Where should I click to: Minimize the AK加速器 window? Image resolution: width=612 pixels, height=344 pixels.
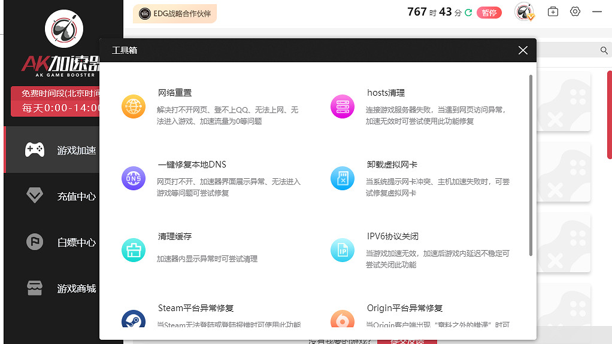click(x=597, y=12)
